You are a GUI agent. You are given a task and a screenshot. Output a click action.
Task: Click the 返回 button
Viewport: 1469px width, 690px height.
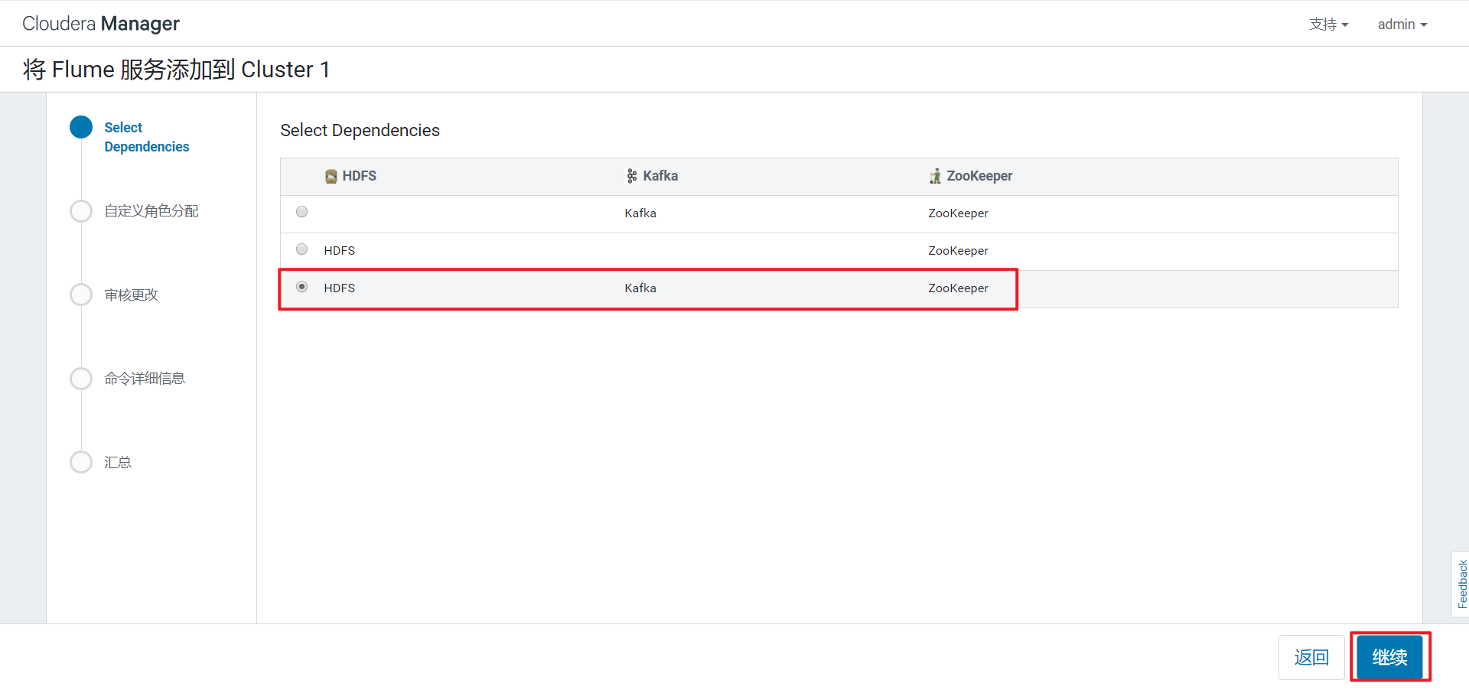[x=1311, y=657]
